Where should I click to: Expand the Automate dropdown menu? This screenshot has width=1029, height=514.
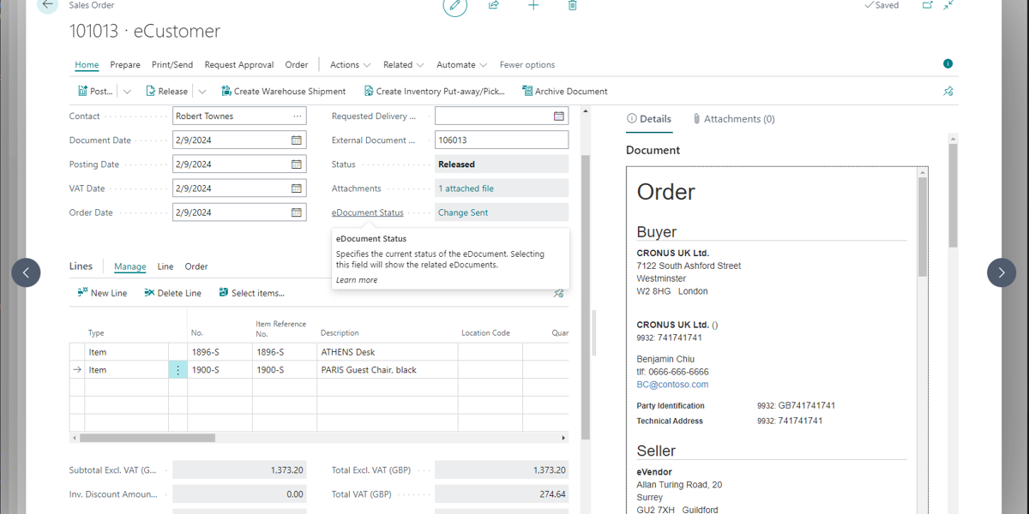pyautogui.click(x=461, y=65)
